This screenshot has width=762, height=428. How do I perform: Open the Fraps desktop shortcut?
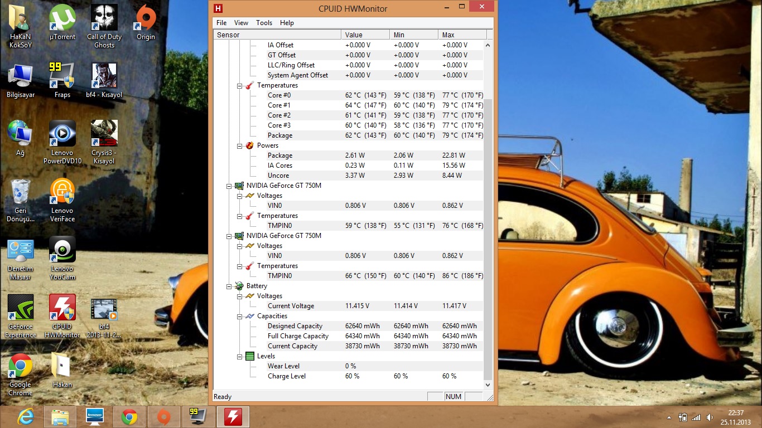pyautogui.click(x=62, y=76)
